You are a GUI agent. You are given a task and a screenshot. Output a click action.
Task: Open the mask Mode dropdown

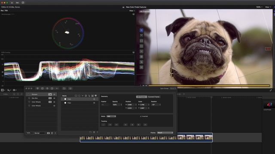[x=111, y=116]
